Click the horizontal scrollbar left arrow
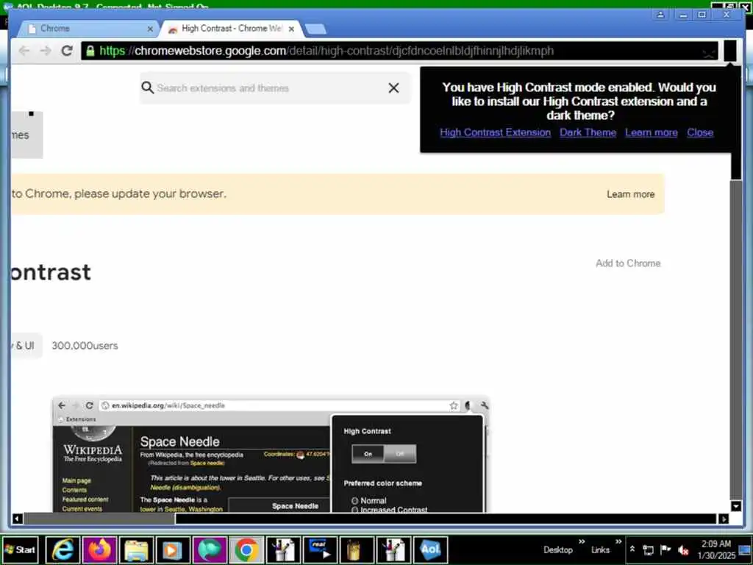Screen dimensions: 753x565 click(x=17, y=519)
